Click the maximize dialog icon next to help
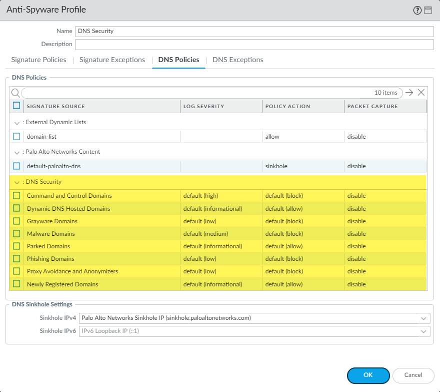 428,11
